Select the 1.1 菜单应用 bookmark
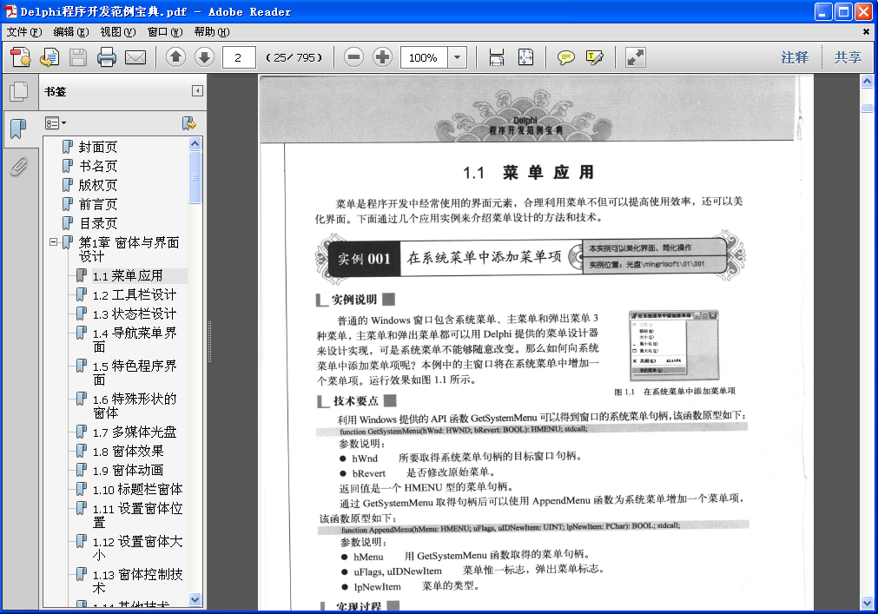 tap(128, 275)
